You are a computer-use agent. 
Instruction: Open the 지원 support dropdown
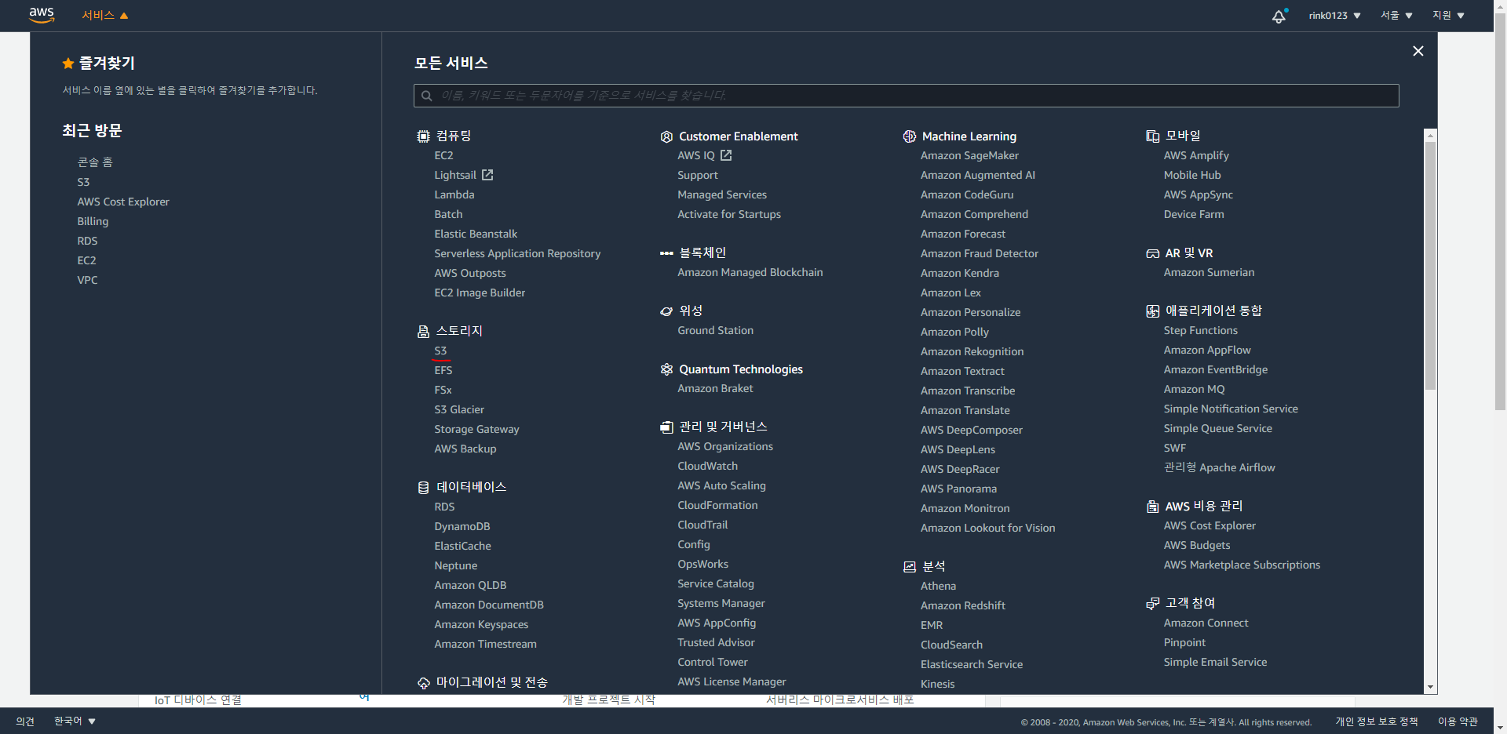[x=1448, y=16]
